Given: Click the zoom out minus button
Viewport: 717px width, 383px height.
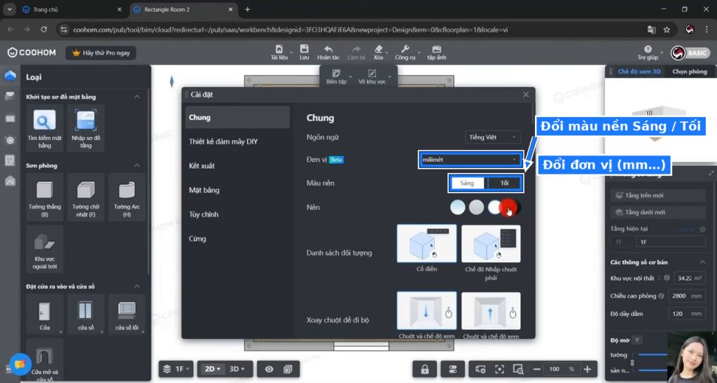Looking at the screenshot, I should coord(537,369).
